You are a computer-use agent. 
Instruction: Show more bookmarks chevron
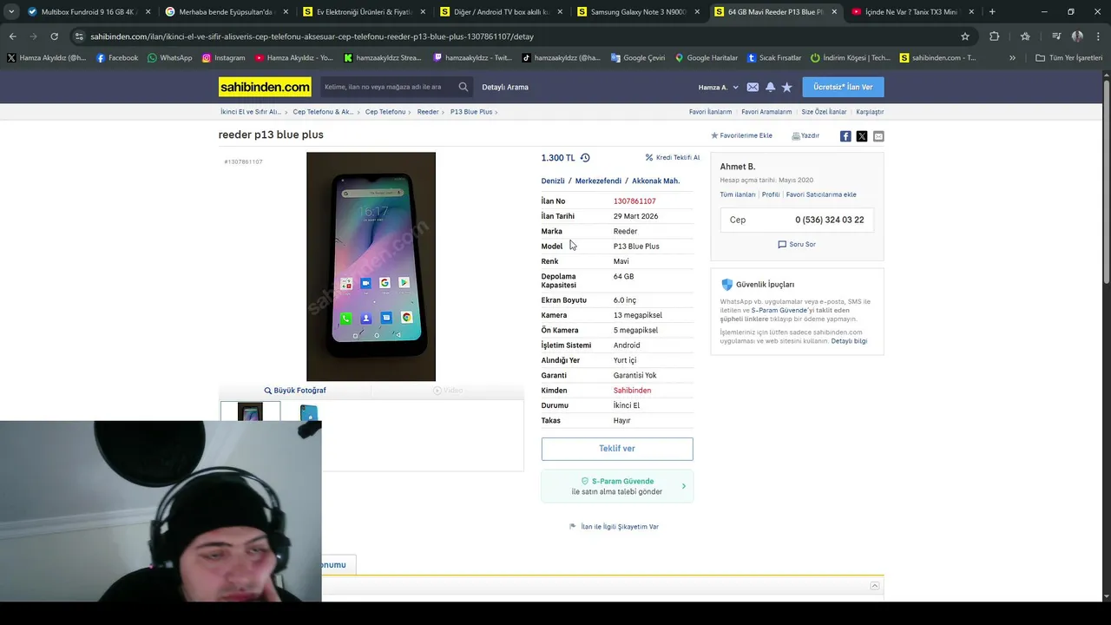point(1012,58)
